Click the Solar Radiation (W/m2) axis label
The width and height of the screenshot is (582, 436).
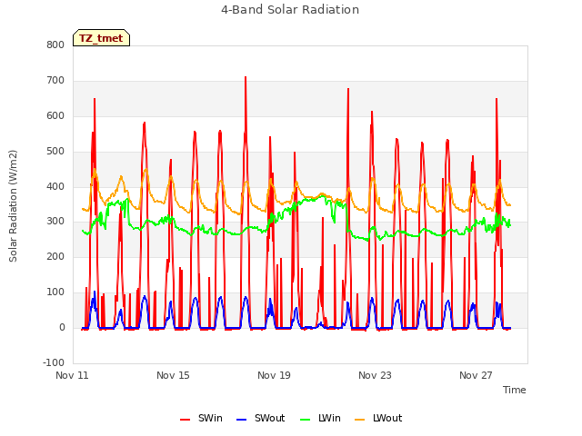click(13, 206)
